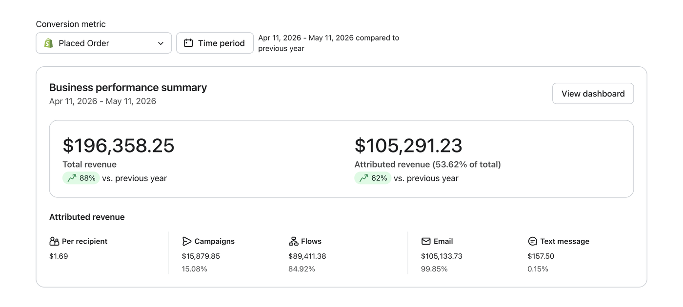683x307 pixels.
Task: Click the Flows share 84.92%
Action: [x=301, y=269]
